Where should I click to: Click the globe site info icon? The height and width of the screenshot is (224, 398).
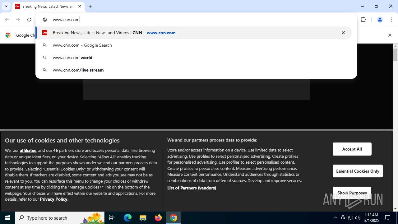click(45, 20)
